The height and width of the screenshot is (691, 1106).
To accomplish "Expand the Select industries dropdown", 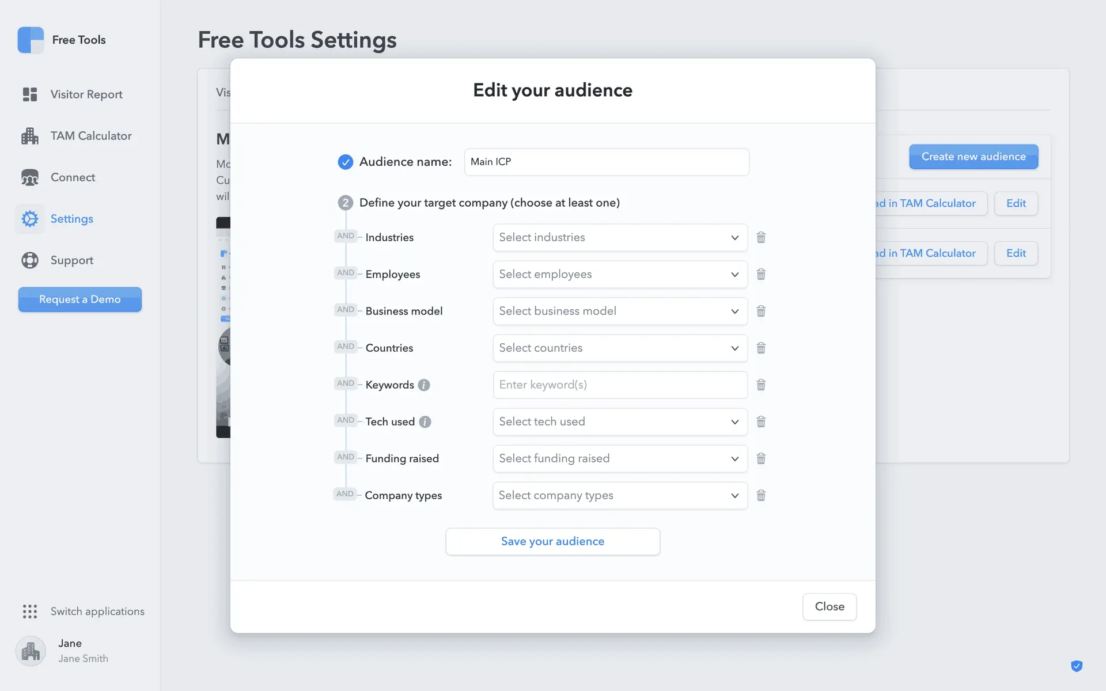I will (x=620, y=237).
